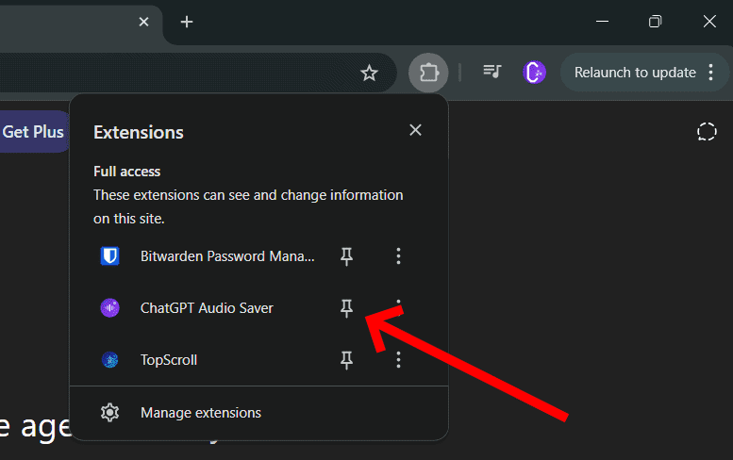733x460 pixels.
Task: Click the Extensions puzzle icon in toolbar
Action: point(428,73)
